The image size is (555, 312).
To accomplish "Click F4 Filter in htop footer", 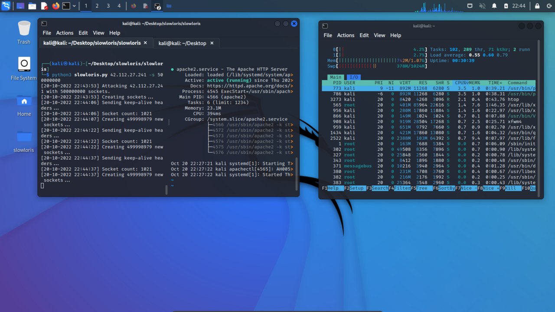I will [x=399, y=188].
